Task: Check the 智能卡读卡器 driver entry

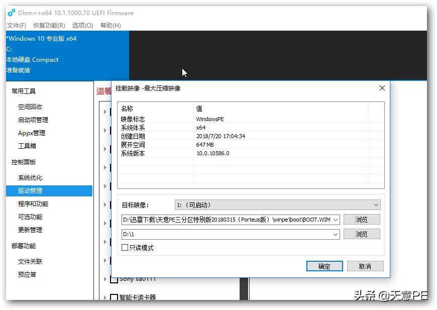Action: coord(113,297)
